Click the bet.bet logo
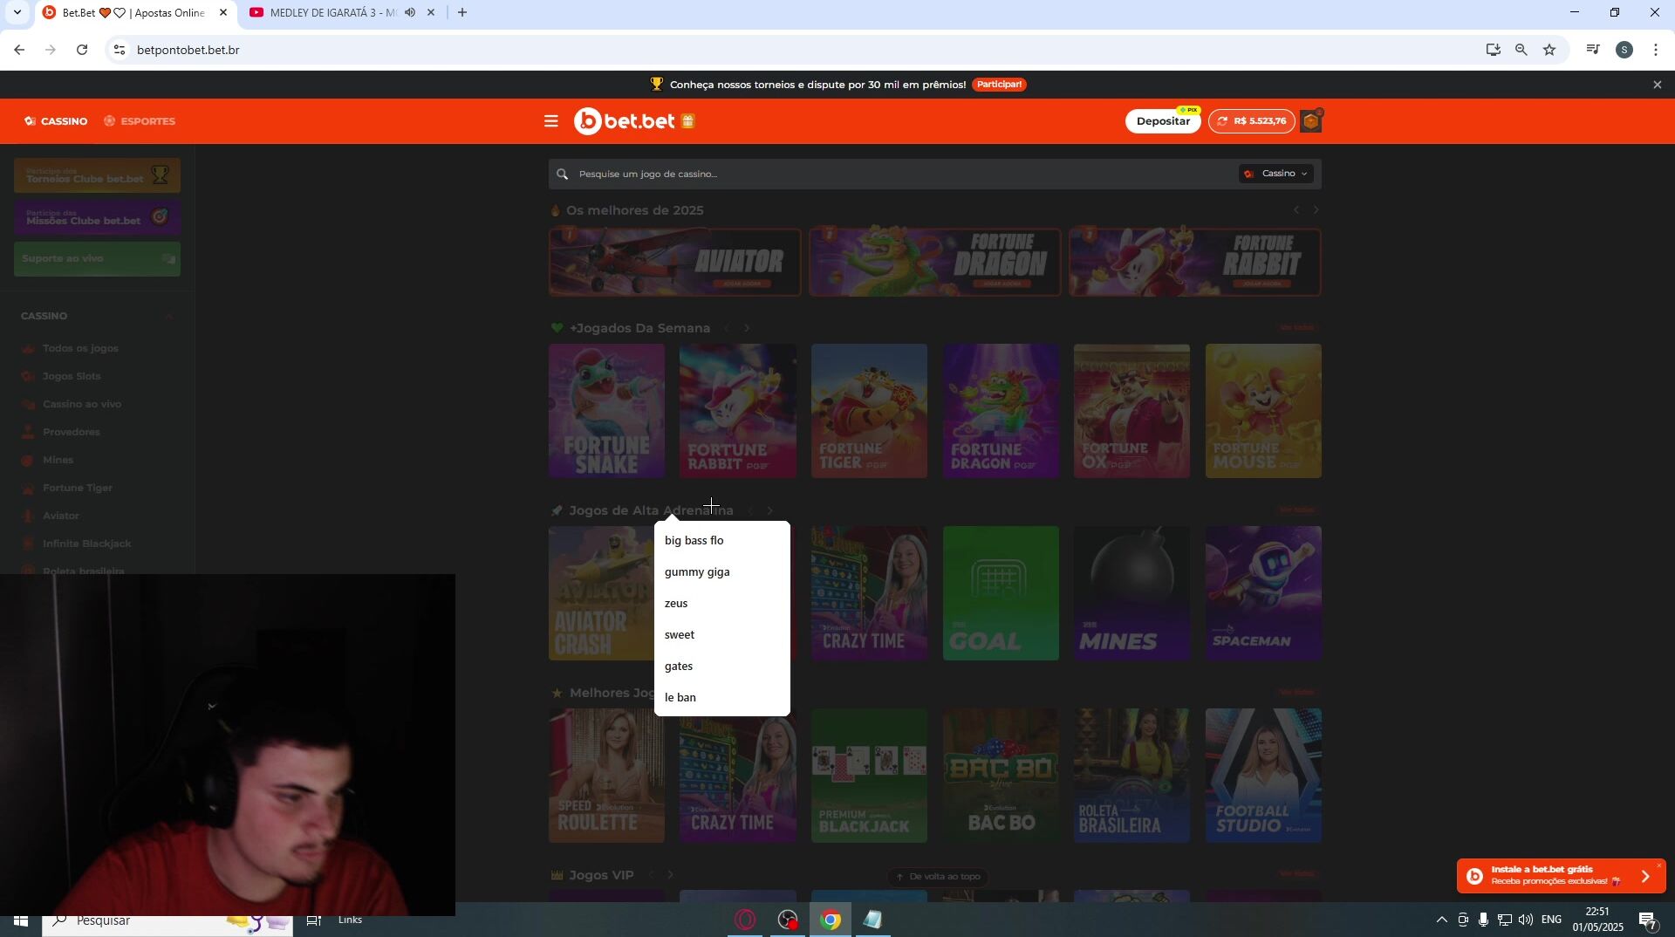The height and width of the screenshot is (937, 1675). 625,121
